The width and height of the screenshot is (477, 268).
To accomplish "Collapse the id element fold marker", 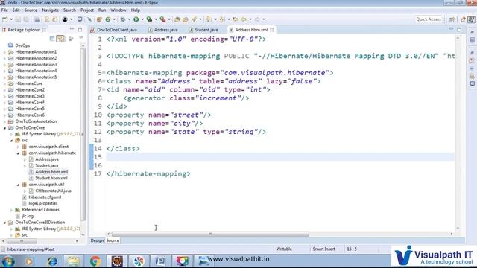I will (x=104, y=89).
